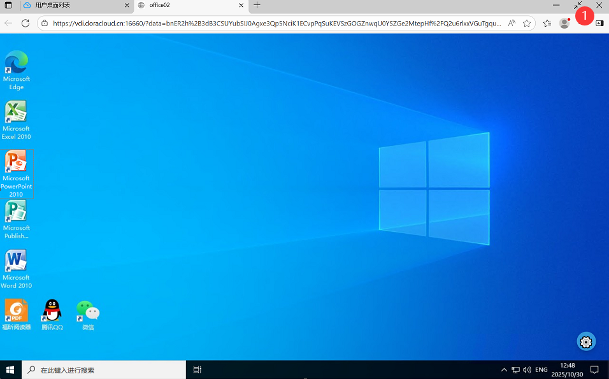Open the volume speaker control
The image size is (609, 379).
527,369
